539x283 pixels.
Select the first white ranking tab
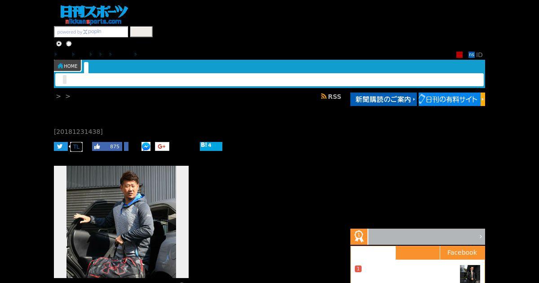click(x=373, y=252)
